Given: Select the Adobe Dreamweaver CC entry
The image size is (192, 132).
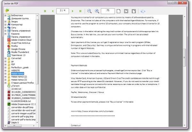Looking at the screenshot, I should pos(23,104).
